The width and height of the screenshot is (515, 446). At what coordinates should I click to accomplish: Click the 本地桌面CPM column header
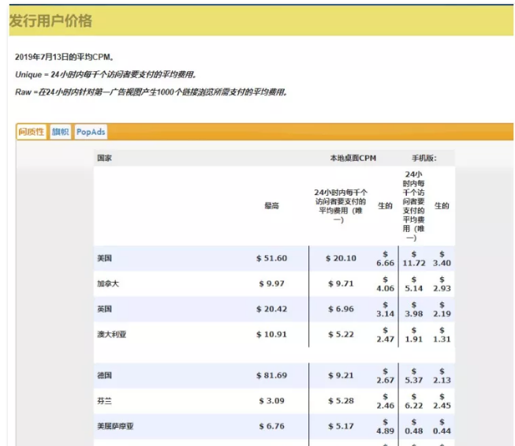coord(353,158)
